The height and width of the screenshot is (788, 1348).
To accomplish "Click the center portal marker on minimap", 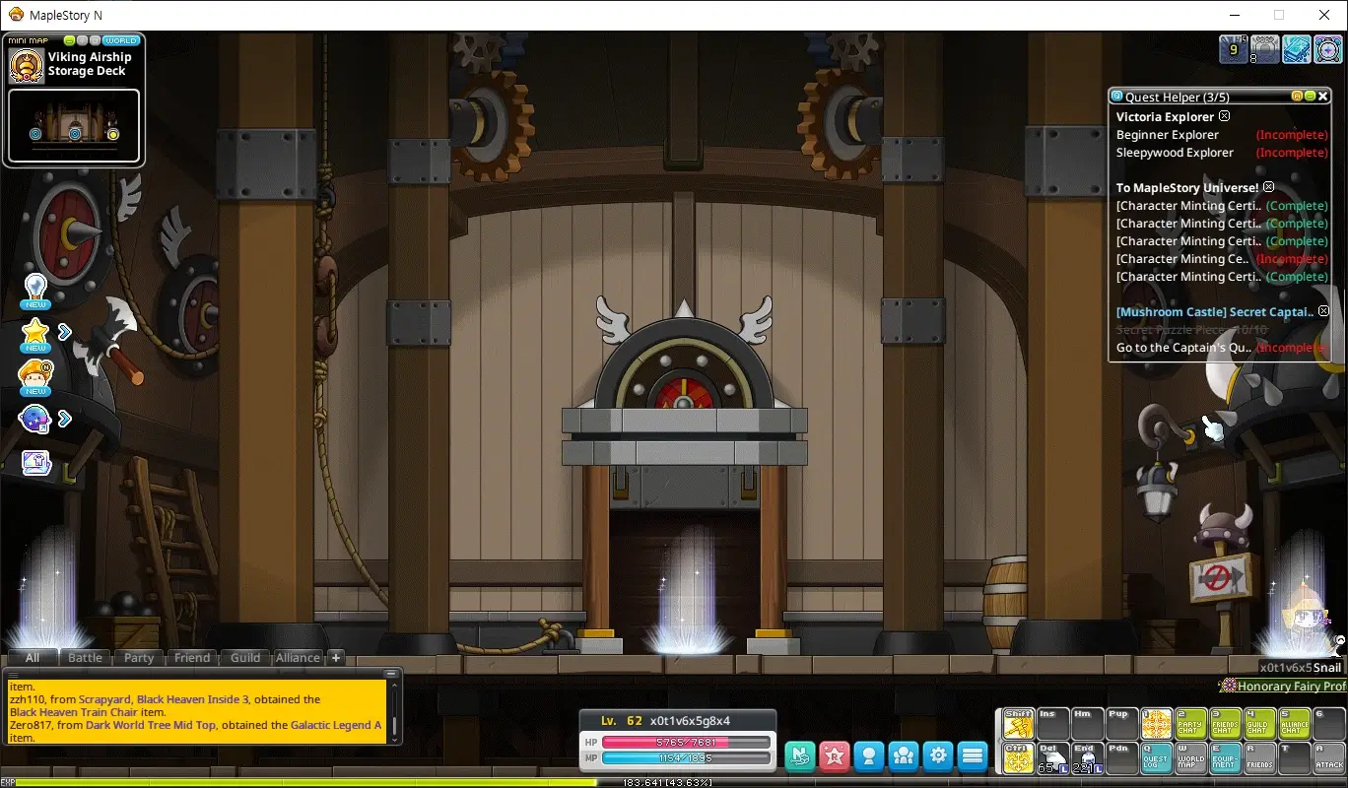I will pos(74,134).
